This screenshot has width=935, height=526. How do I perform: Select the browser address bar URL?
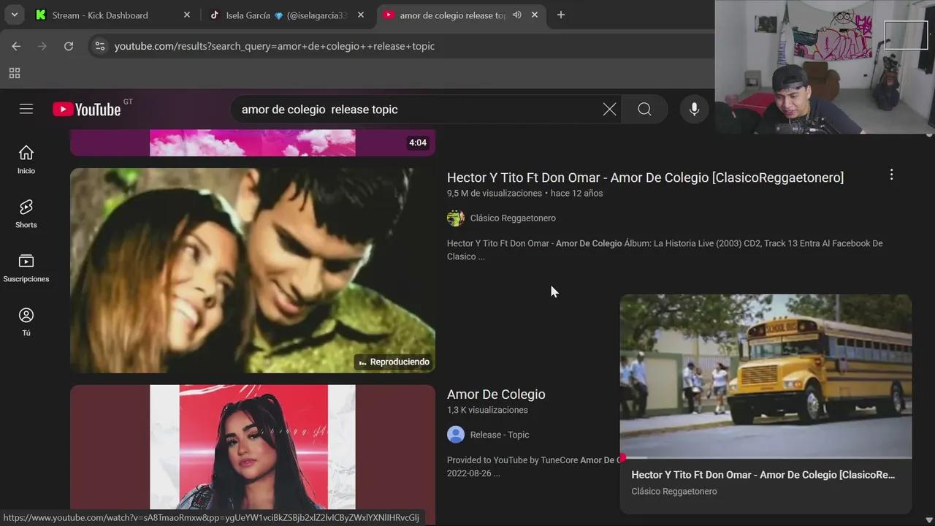[275, 46]
